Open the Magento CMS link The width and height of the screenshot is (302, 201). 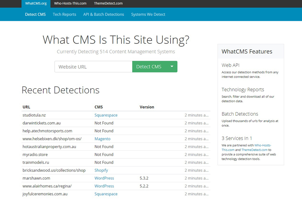[102, 139]
